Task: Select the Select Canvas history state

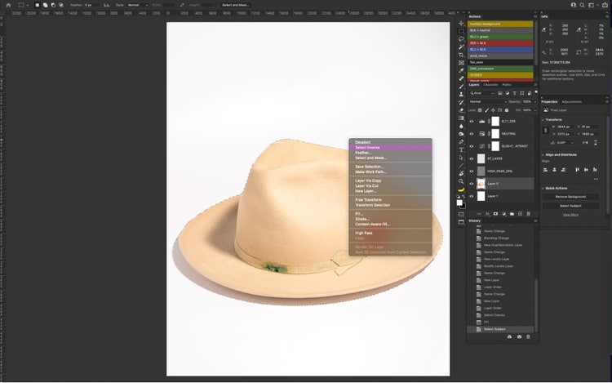Action: click(493, 315)
